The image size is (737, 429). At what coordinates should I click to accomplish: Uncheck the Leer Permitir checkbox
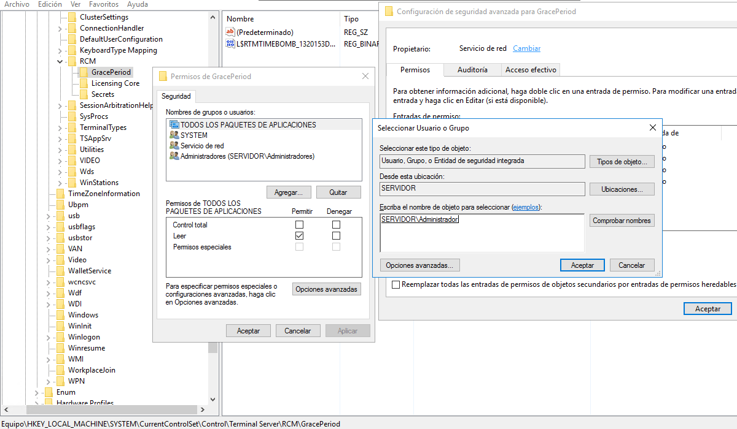click(x=300, y=236)
